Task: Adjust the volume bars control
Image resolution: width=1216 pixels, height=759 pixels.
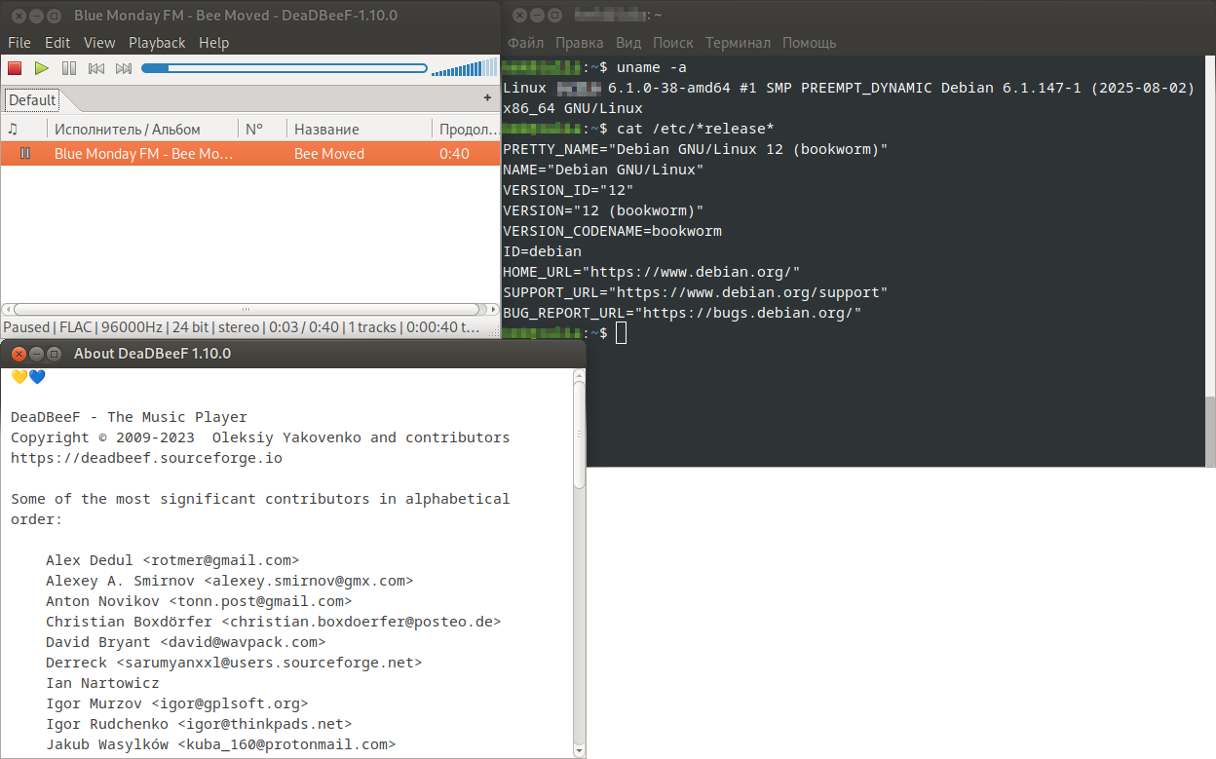Action: point(463,67)
